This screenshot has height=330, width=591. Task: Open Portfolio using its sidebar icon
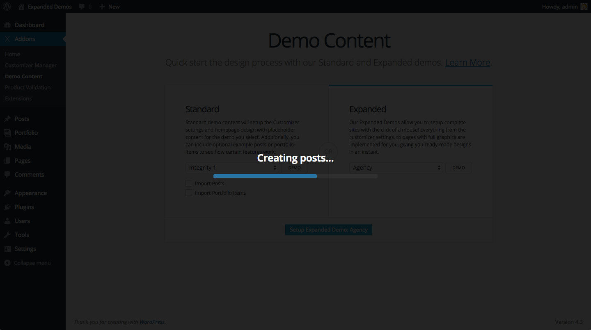click(x=7, y=132)
